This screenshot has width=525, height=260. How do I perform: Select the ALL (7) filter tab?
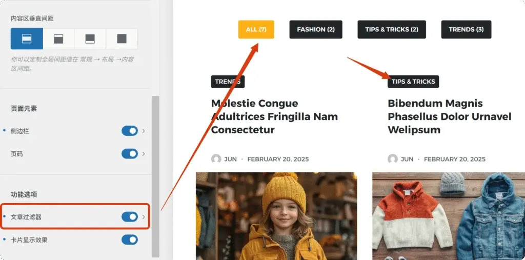point(256,29)
